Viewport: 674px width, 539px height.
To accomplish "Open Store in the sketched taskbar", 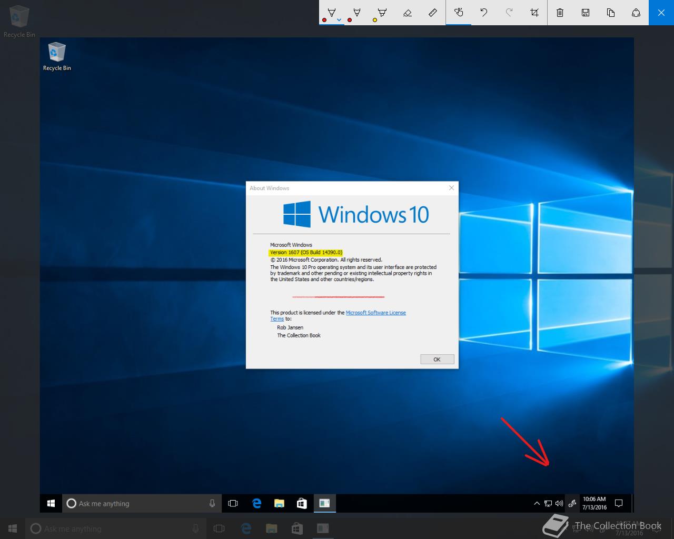I will click(x=302, y=504).
